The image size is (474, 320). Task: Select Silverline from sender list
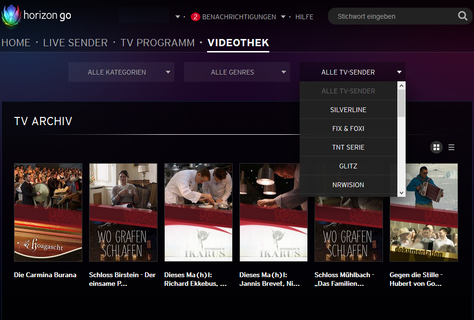click(x=348, y=110)
